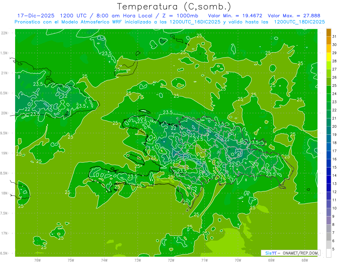Pick the blue legend swatch between 16 and 17
The image size is (342, 264).
329,155
